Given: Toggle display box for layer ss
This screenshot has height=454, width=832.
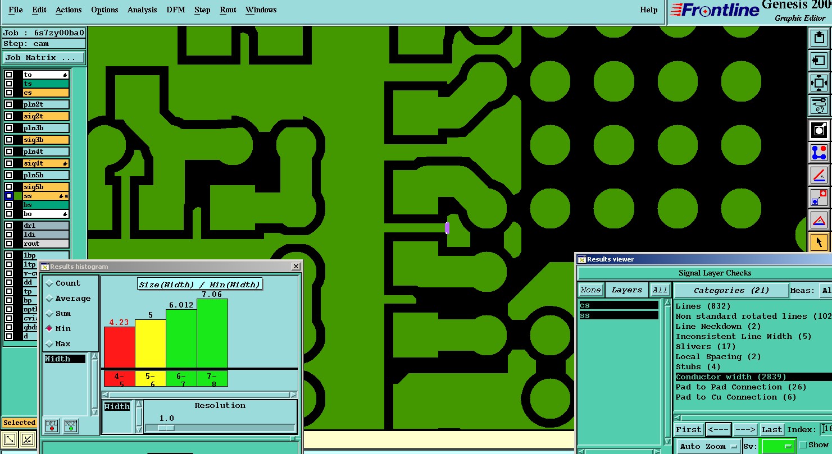Looking at the screenshot, I should click(9, 196).
